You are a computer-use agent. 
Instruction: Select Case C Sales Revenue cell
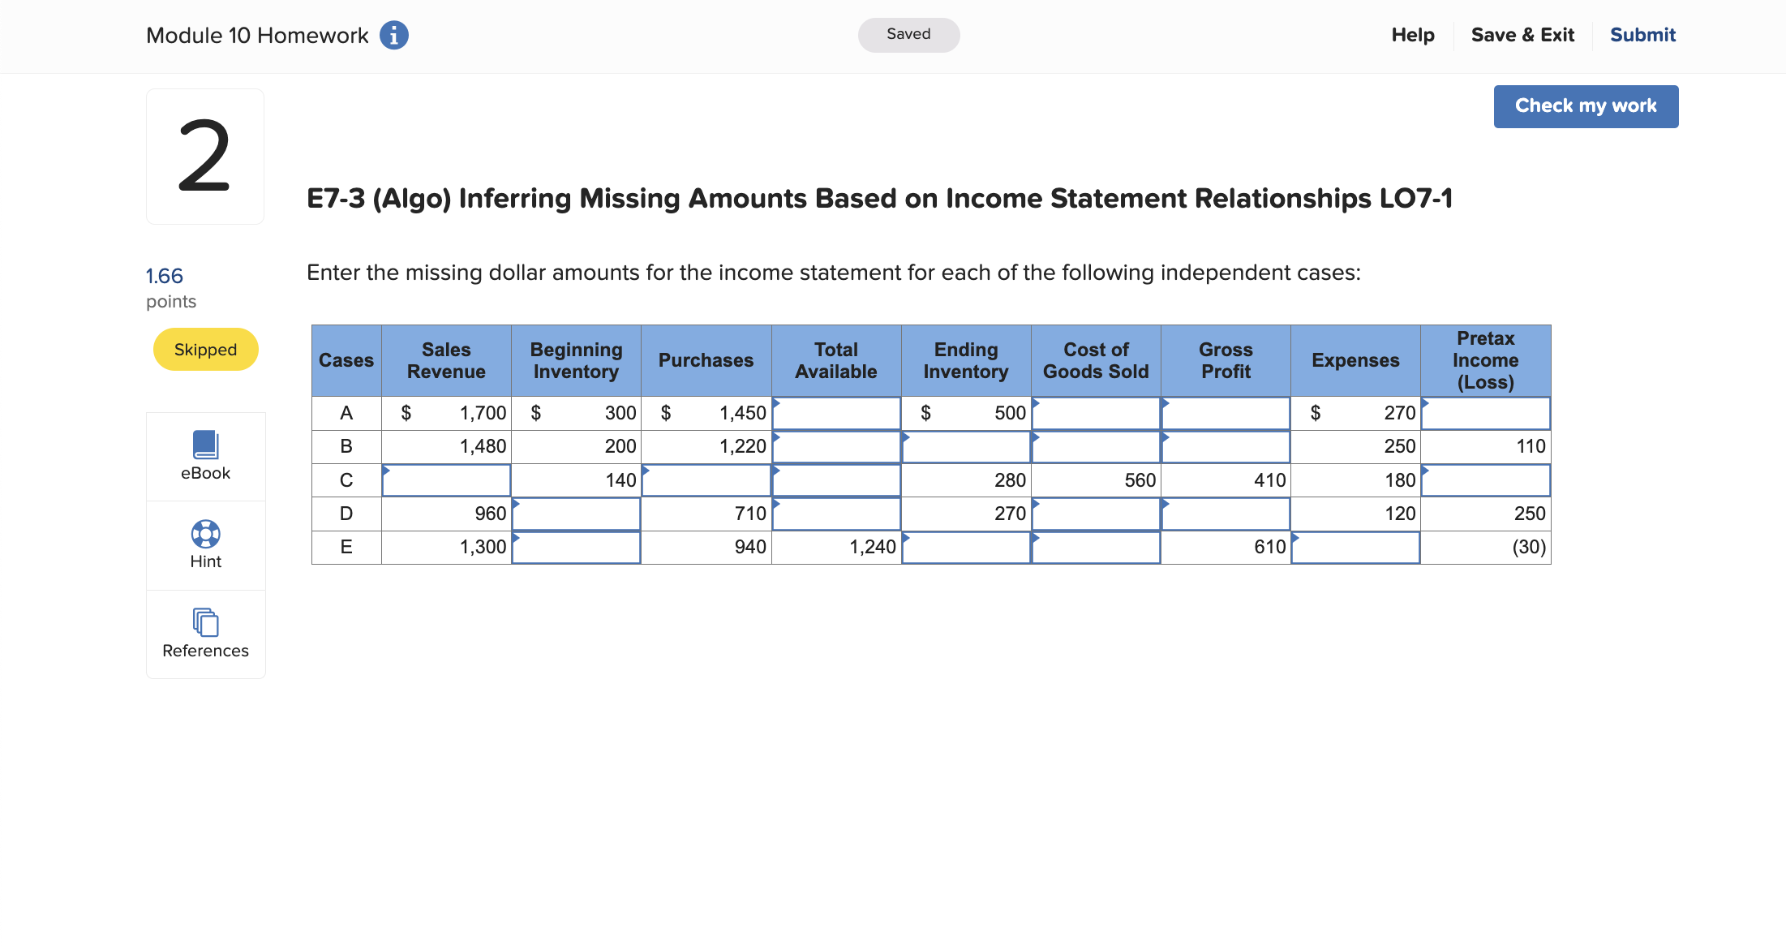446,480
